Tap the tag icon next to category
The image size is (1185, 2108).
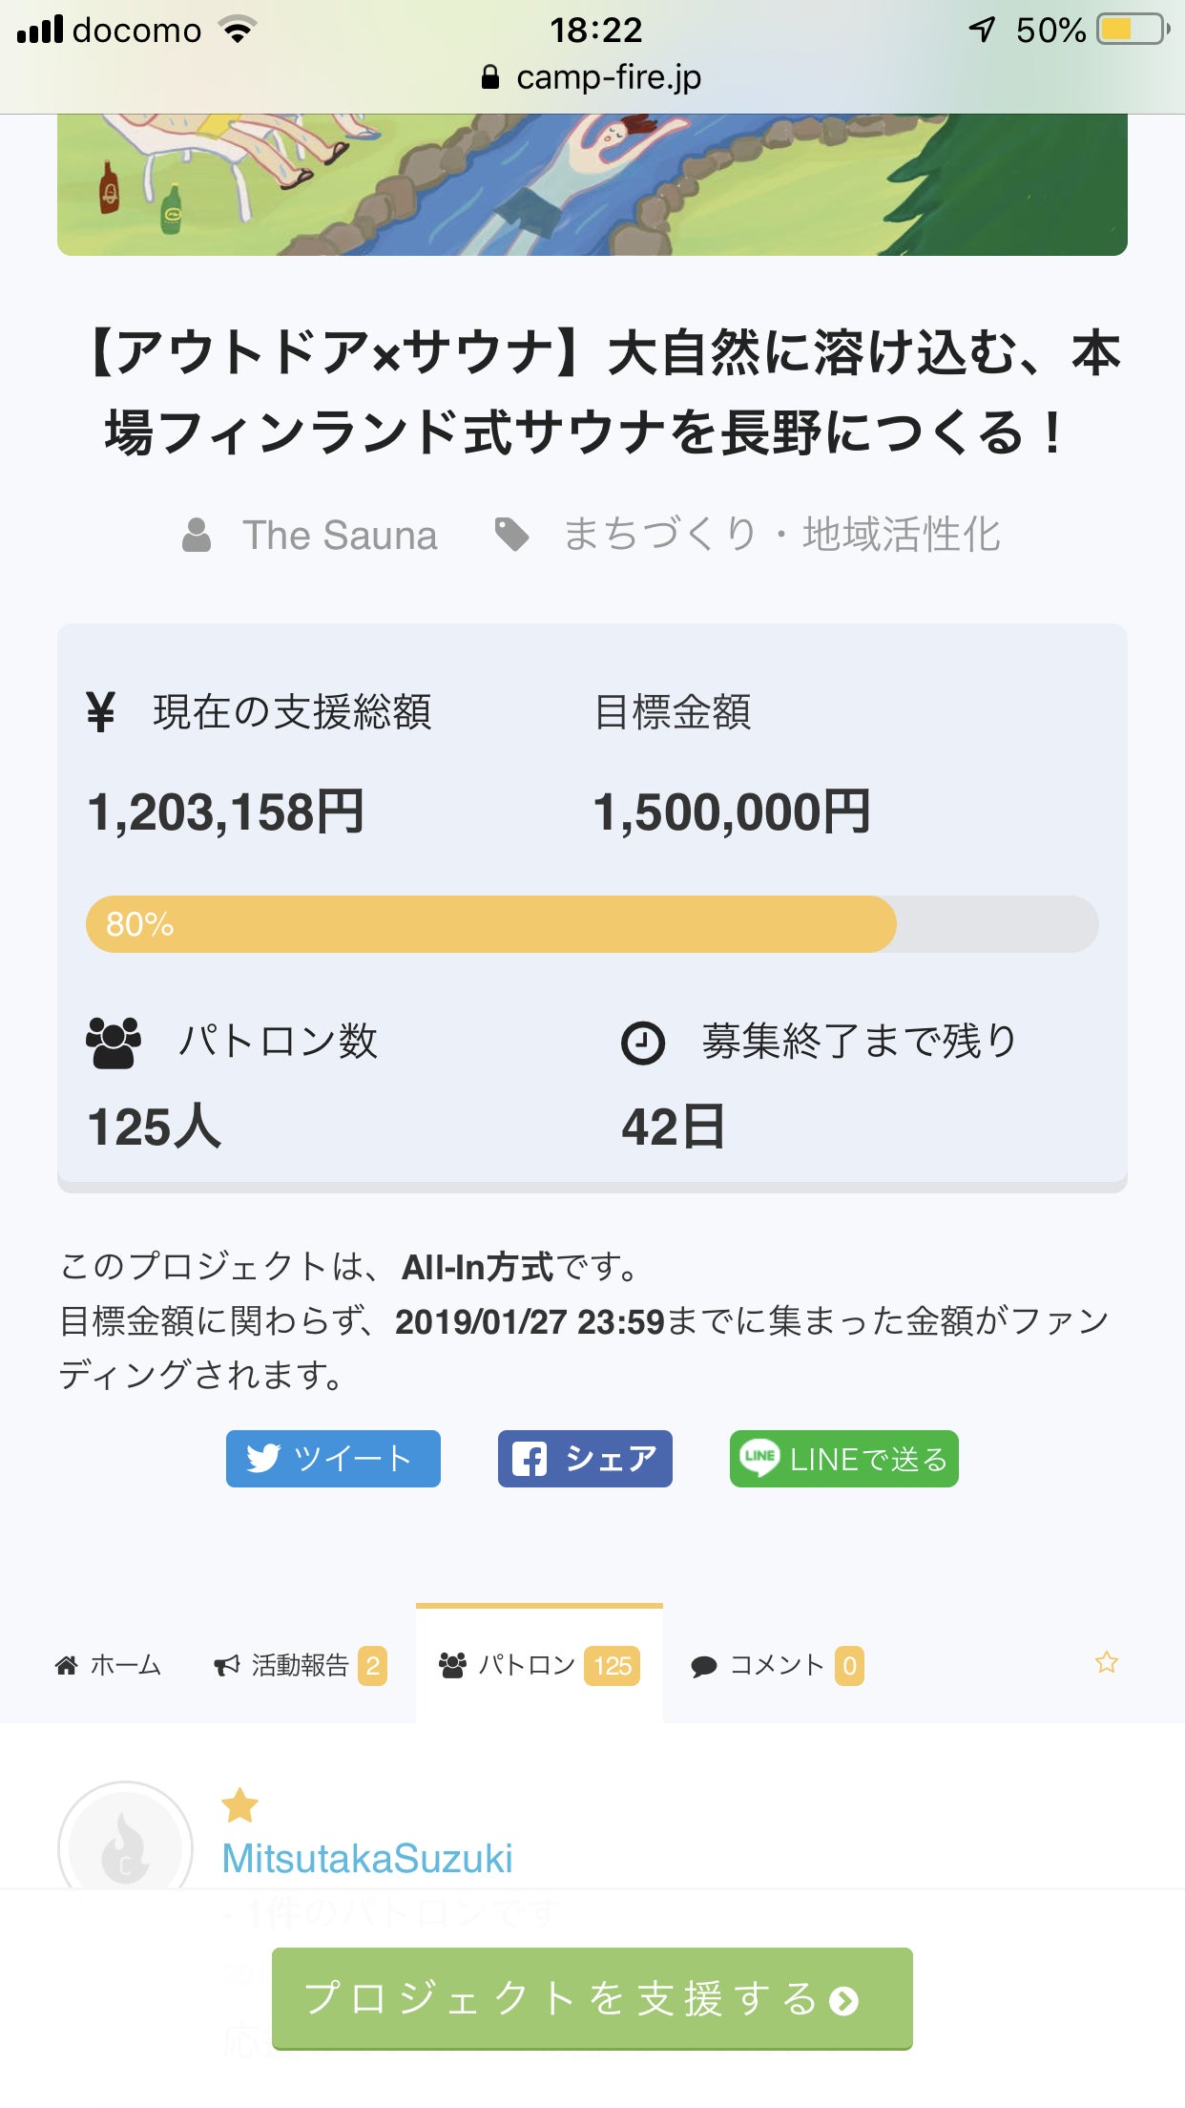click(x=511, y=535)
